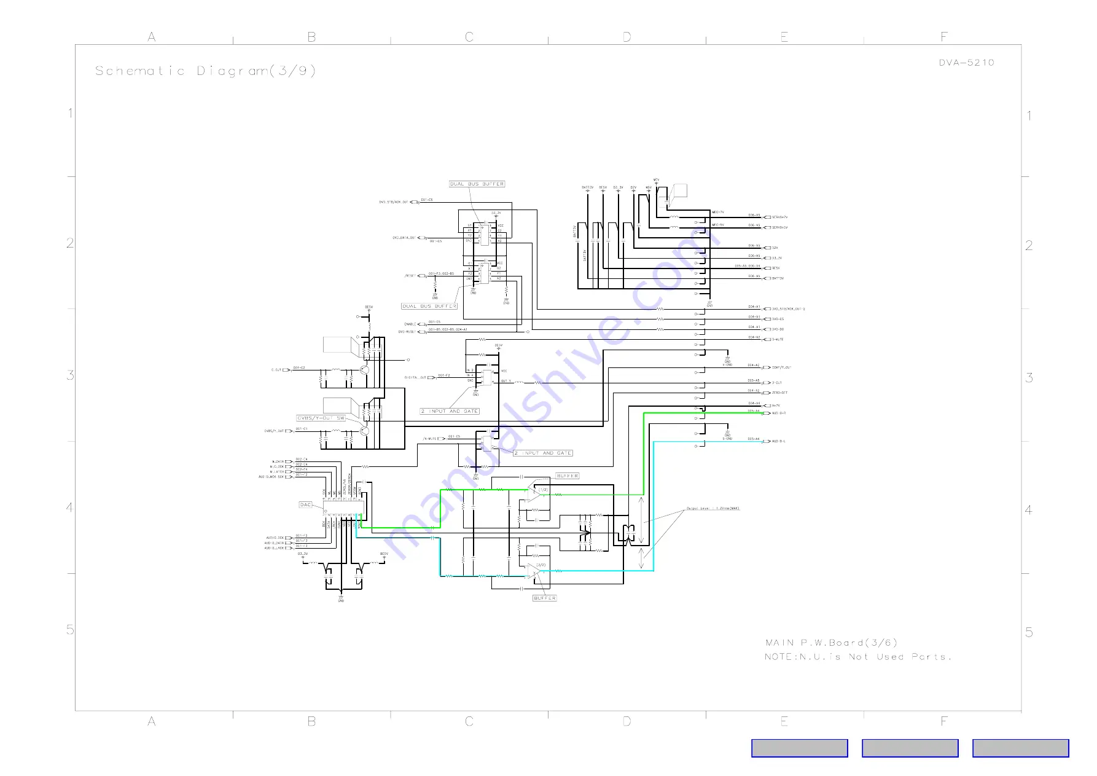
Task: Click the "SERVO+5V" output label
Action: [x=779, y=227]
